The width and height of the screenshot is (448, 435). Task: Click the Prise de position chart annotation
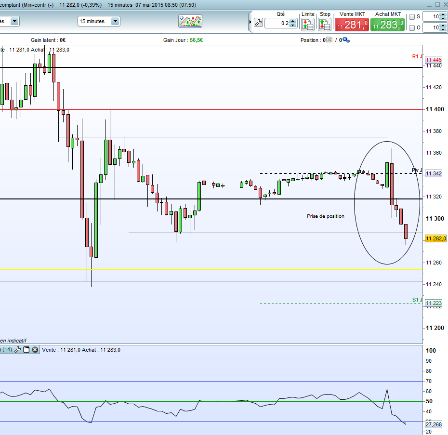pyautogui.click(x=326, y=216)
